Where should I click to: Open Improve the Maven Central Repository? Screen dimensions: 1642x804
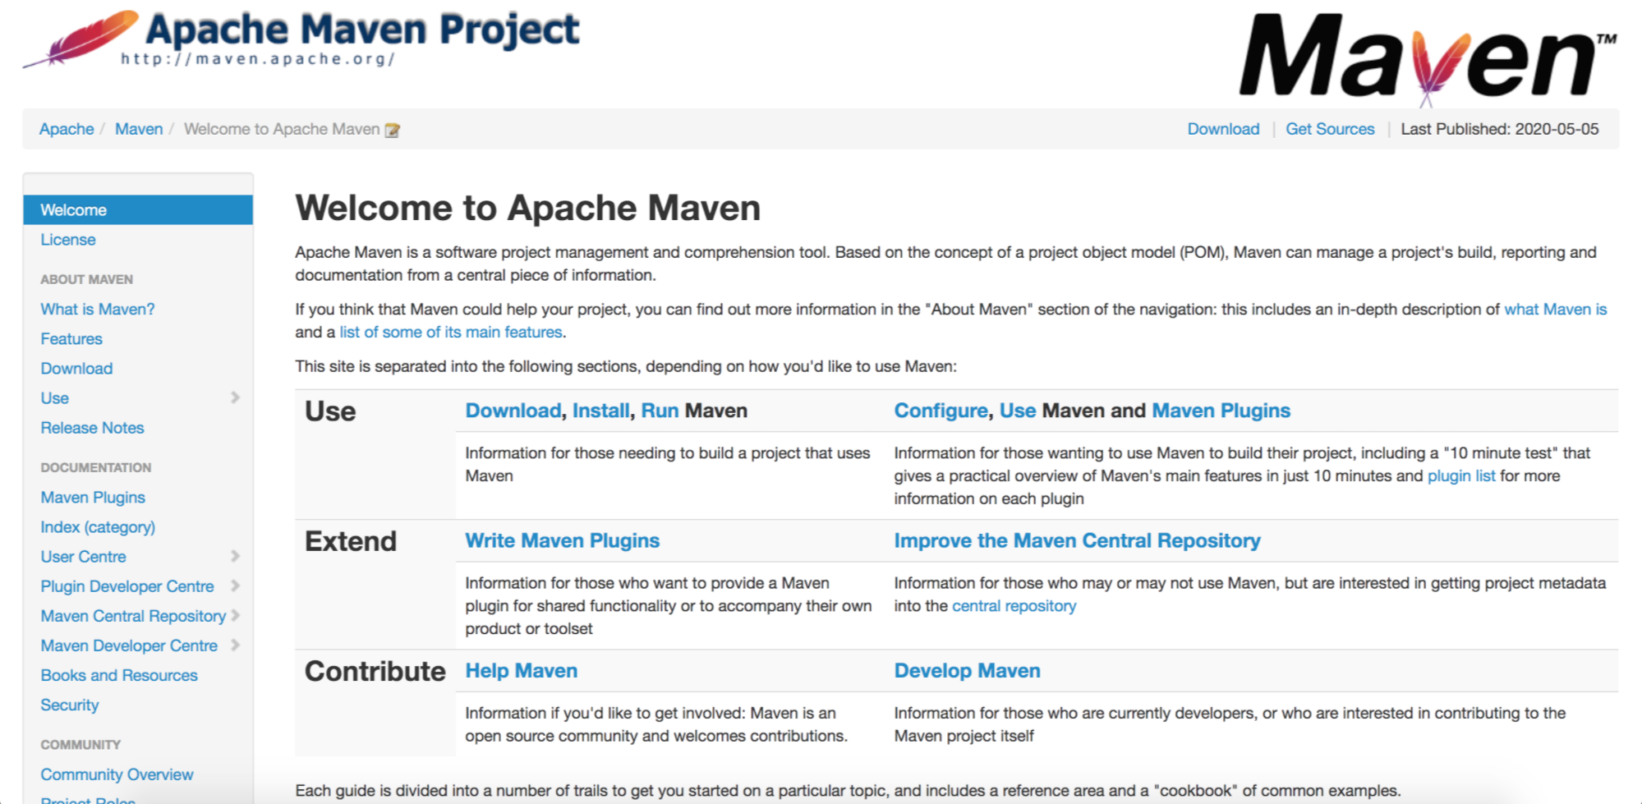tap(1077, 540)
